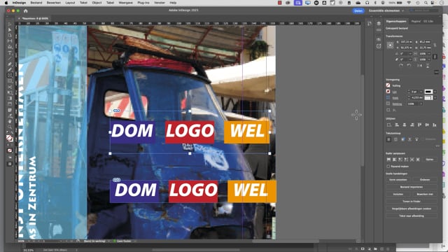Click the Tonen in Finder button
This screenshot has height=252, width=448.
pos(412,202)
